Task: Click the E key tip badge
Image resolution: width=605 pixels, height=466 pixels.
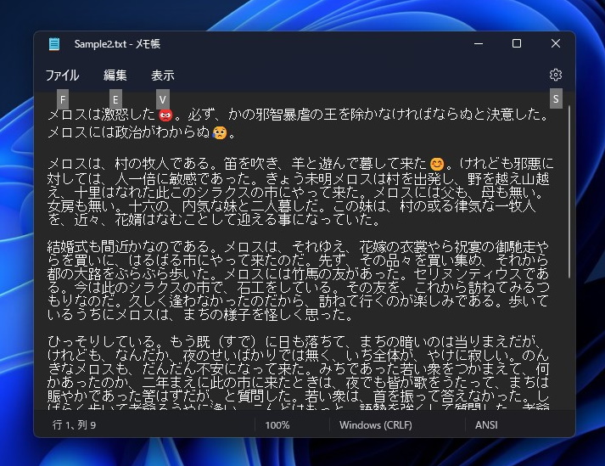Action: 115,99
